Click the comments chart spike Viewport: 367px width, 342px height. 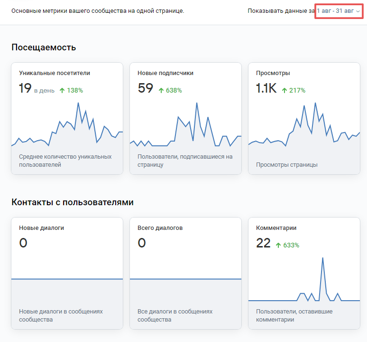click(323, 258)
